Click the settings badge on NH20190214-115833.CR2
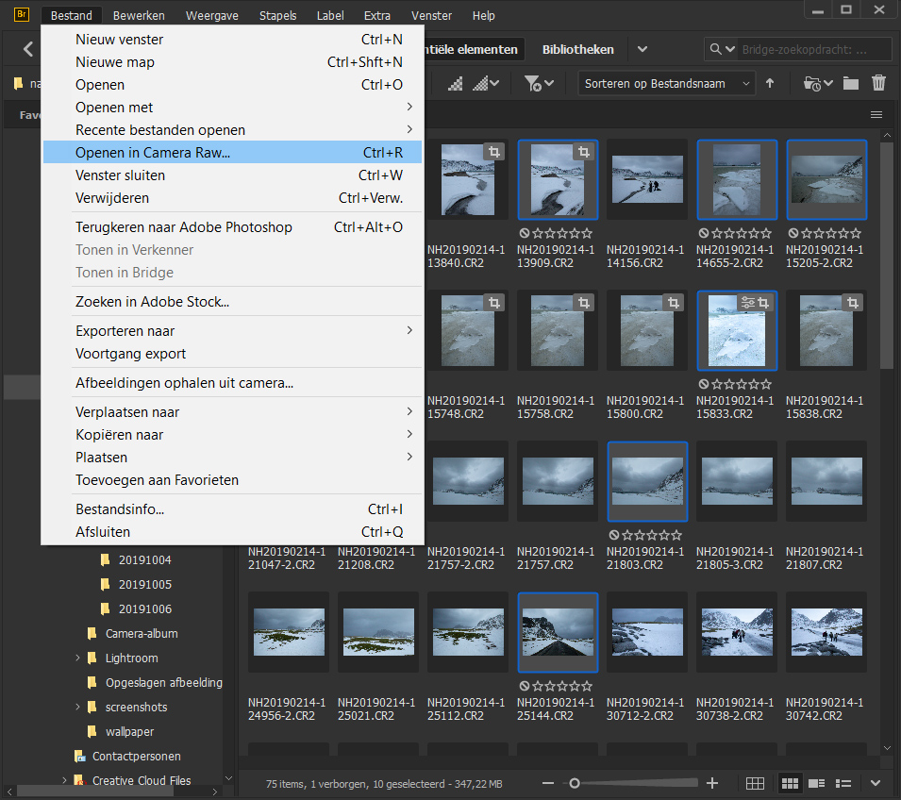 pos(747,303)
